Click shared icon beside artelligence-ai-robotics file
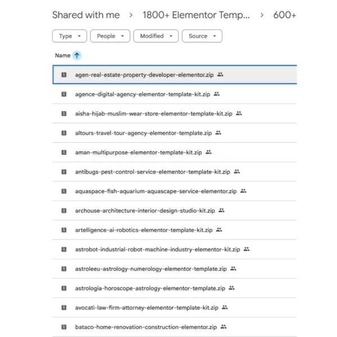The width and height of the screenshot is (337, 337). tap(219, 230)
